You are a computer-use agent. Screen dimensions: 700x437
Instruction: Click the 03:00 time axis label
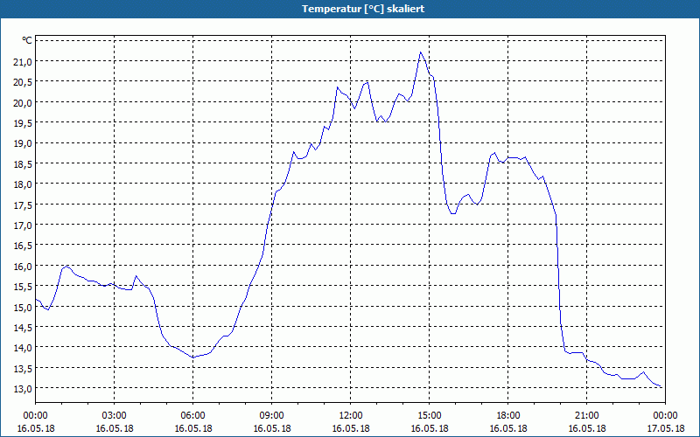tap(115, 416)
